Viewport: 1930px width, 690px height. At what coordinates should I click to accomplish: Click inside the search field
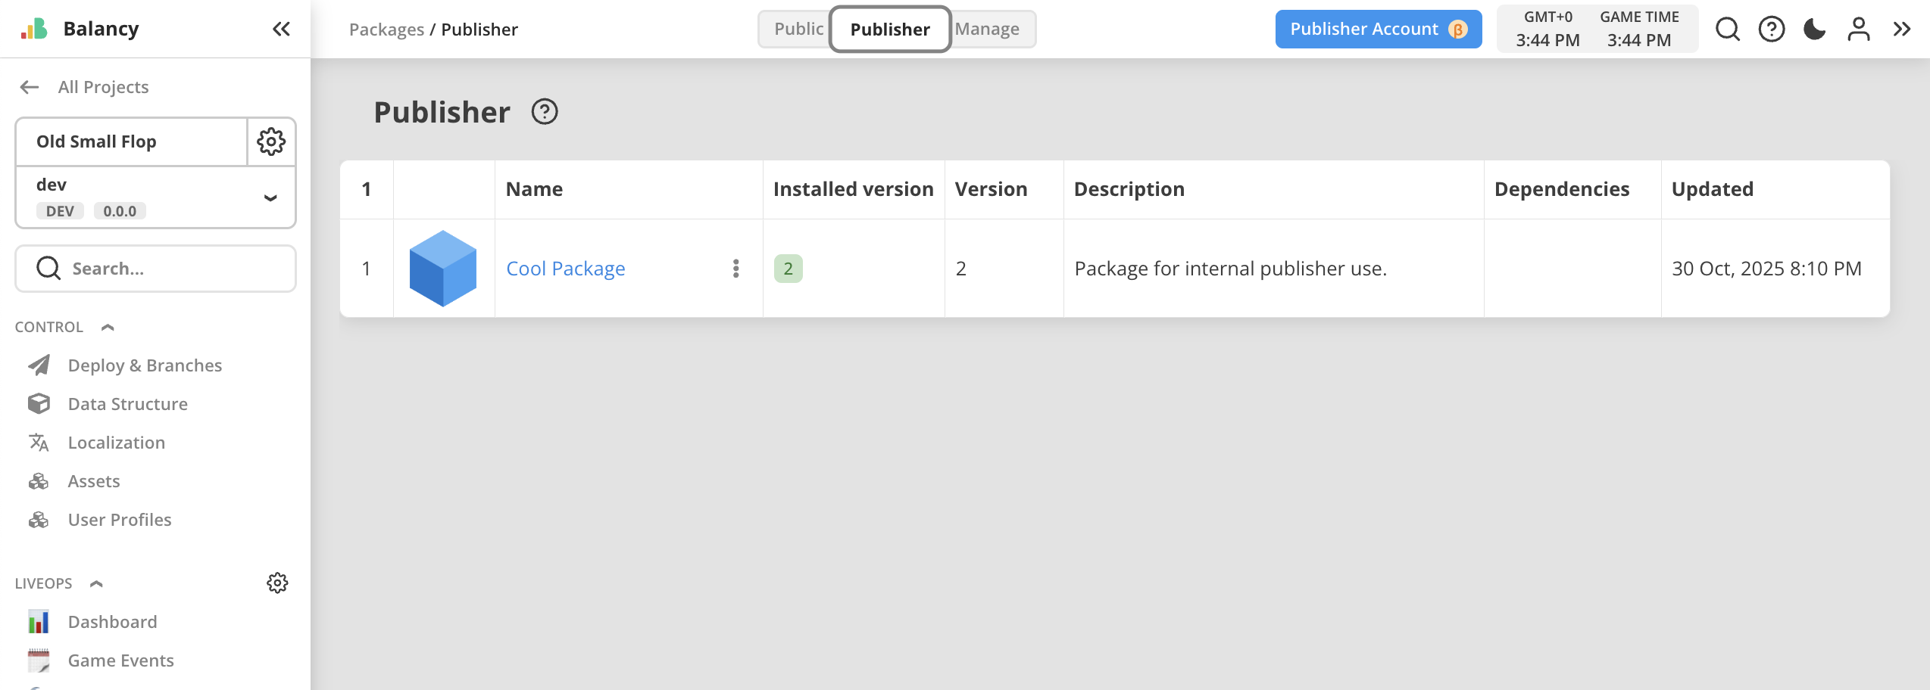click(x=155, y=268)
